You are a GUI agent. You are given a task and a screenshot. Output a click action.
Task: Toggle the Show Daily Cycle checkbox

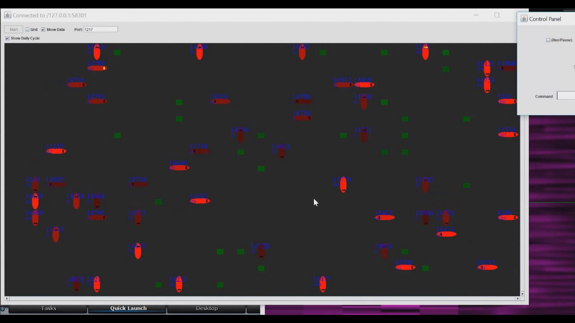point(7,38)
